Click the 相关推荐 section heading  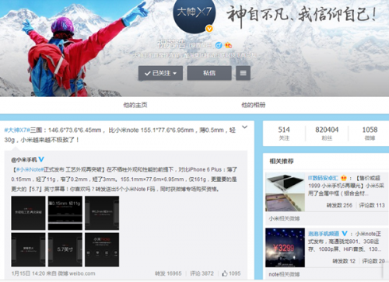pyautogui.click(x=282, y=162)
